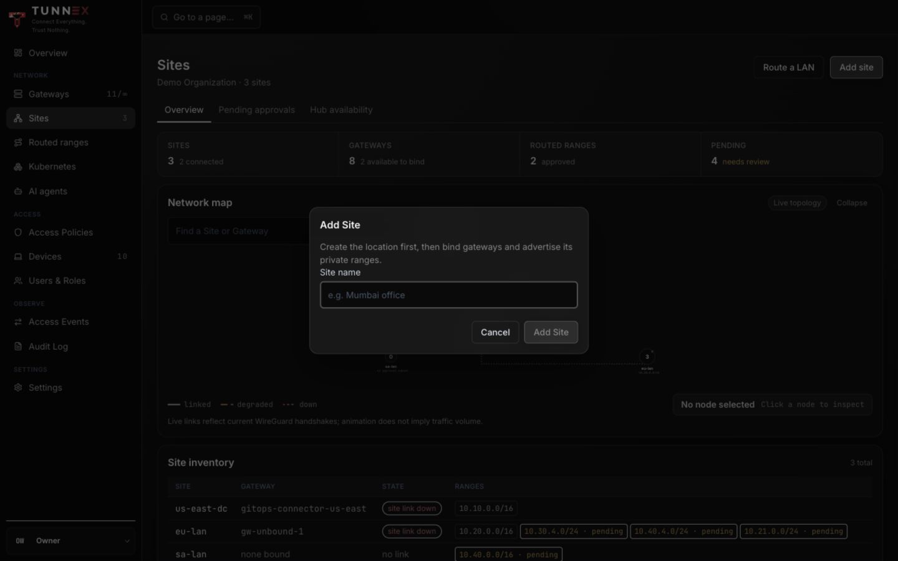Click the 10.30.4.0/24 pending range chip
Image resolution: width=898 pixels, height=561 pixels.
pyautogui.click(x=574, y=532)
